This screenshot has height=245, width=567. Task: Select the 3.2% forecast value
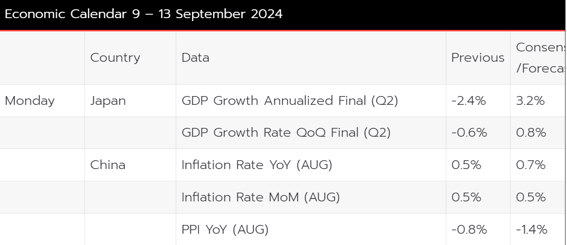click(530, 100)
